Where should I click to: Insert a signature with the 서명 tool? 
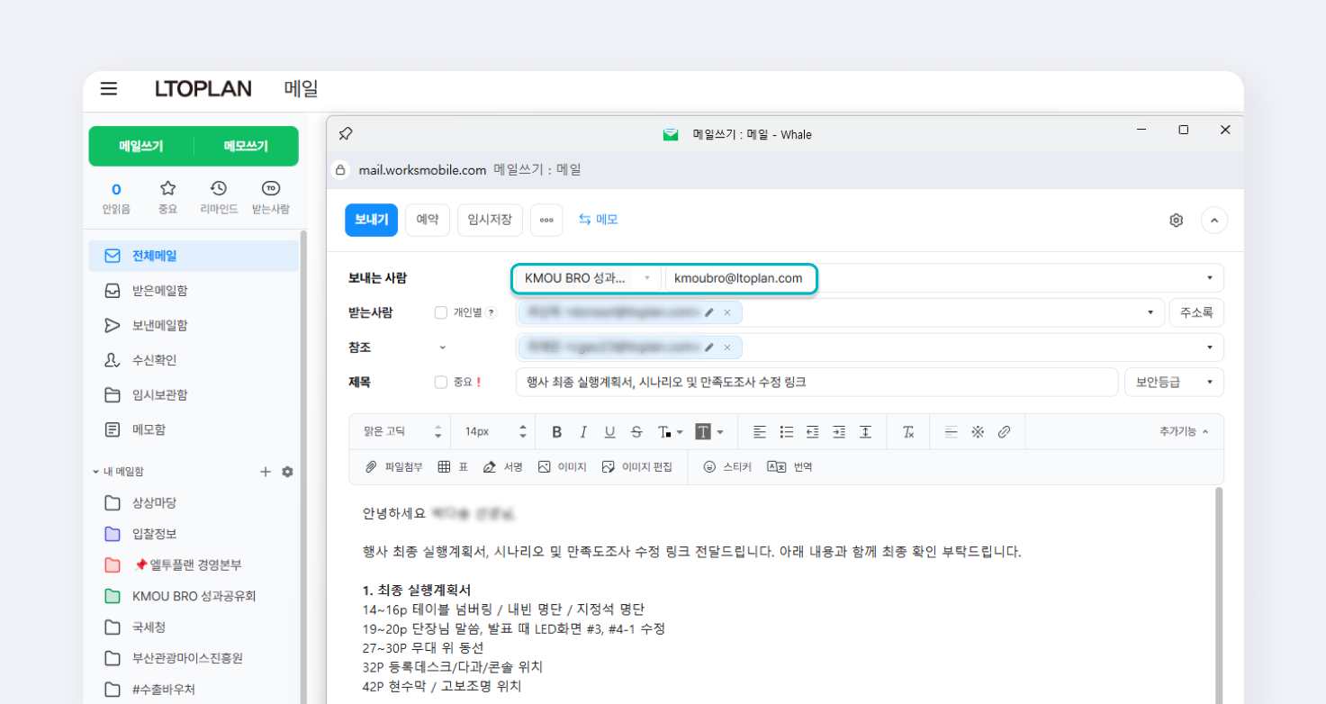[x=501, y=466]
